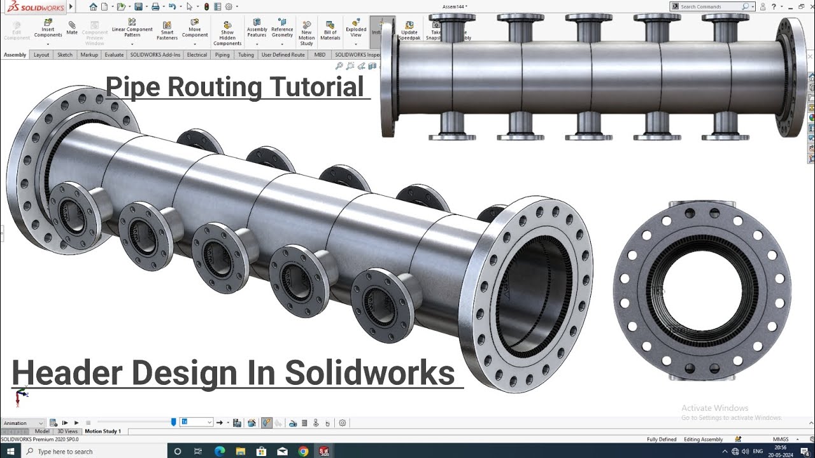Open the playback speed combo box

click(x=196, y=422)
